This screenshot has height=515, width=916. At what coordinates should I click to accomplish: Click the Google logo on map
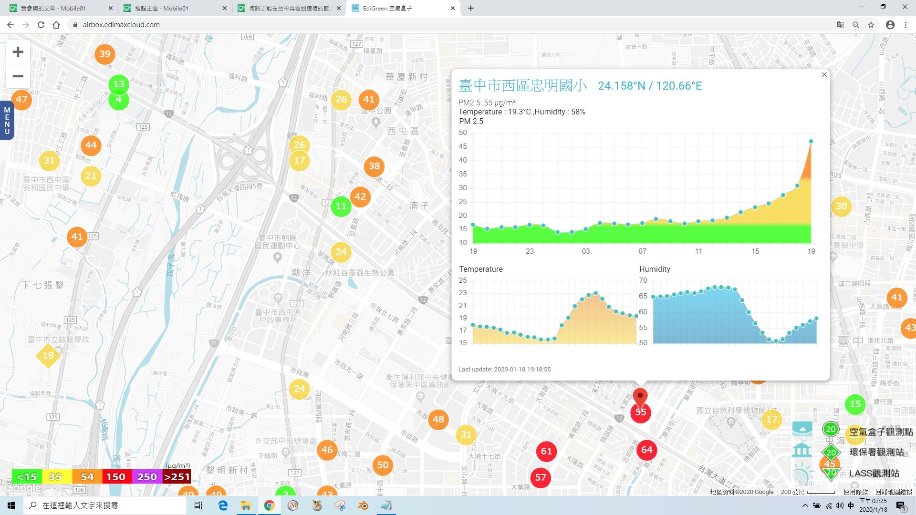pyautogui.click(x=22, y=488)
